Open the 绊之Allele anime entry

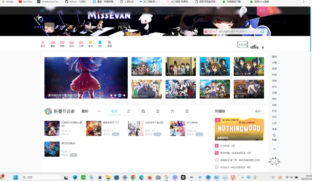tap(187, 129)
